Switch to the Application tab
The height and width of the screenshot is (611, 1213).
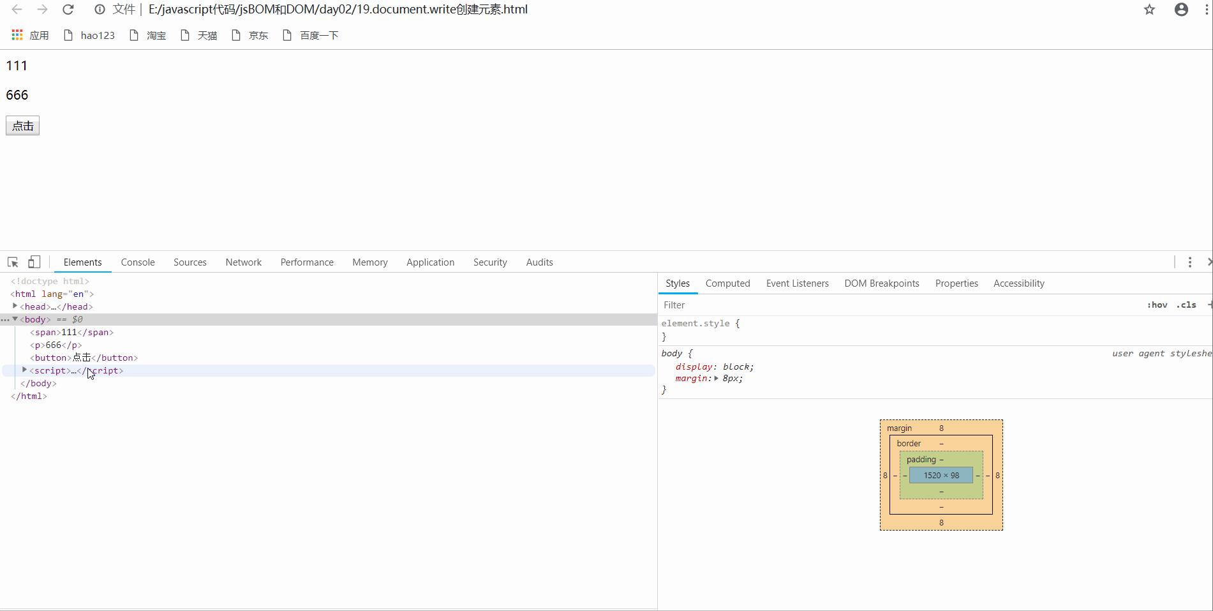click(x=431, y=262)
